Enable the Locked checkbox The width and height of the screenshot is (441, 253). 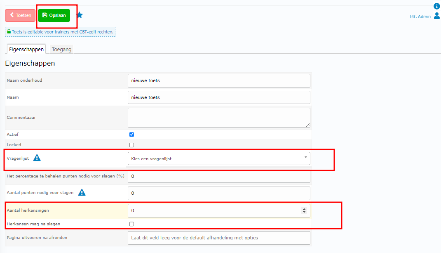[131, 145]
